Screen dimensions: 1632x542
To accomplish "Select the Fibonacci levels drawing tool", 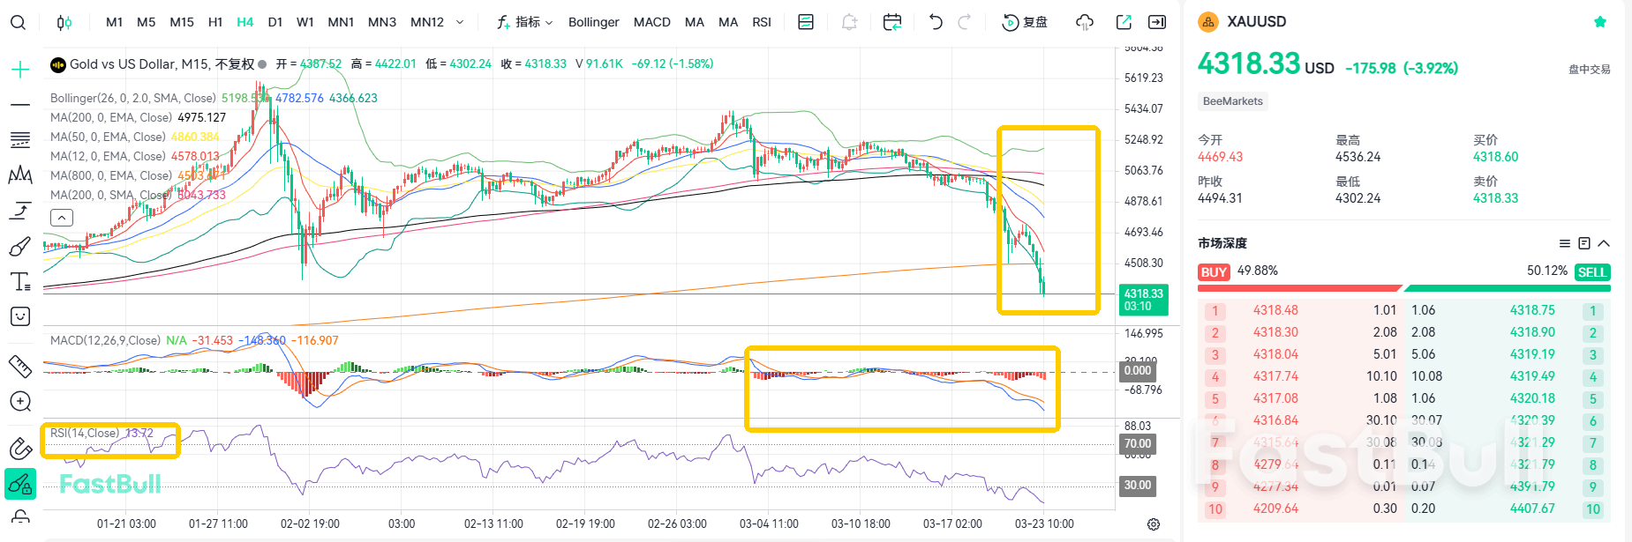I will click(20, 140).
